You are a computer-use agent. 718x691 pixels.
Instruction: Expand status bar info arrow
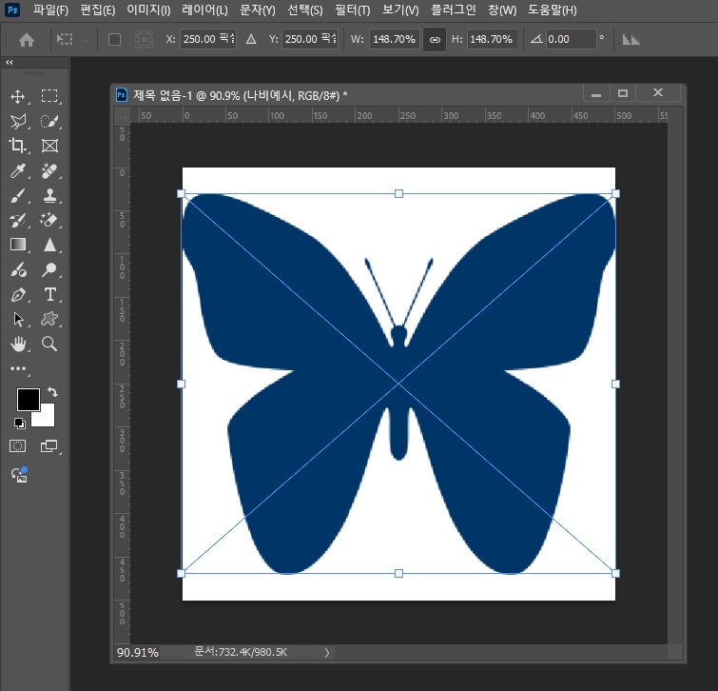(x=327, y=653)
